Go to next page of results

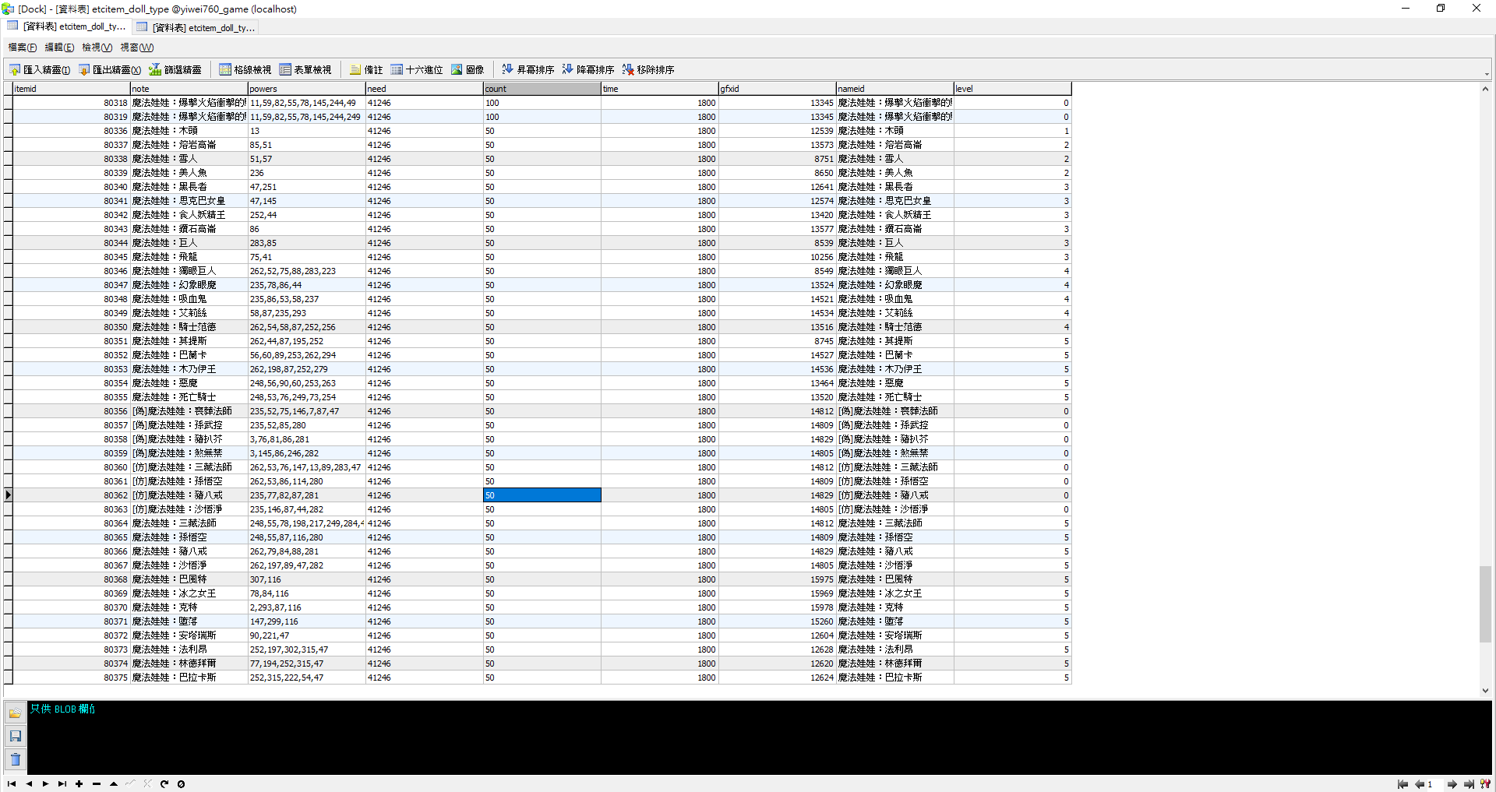pos(1452,784)
